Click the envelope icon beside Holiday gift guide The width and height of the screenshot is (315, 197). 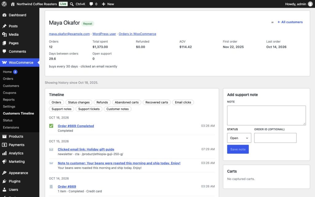tap(51, 149)
